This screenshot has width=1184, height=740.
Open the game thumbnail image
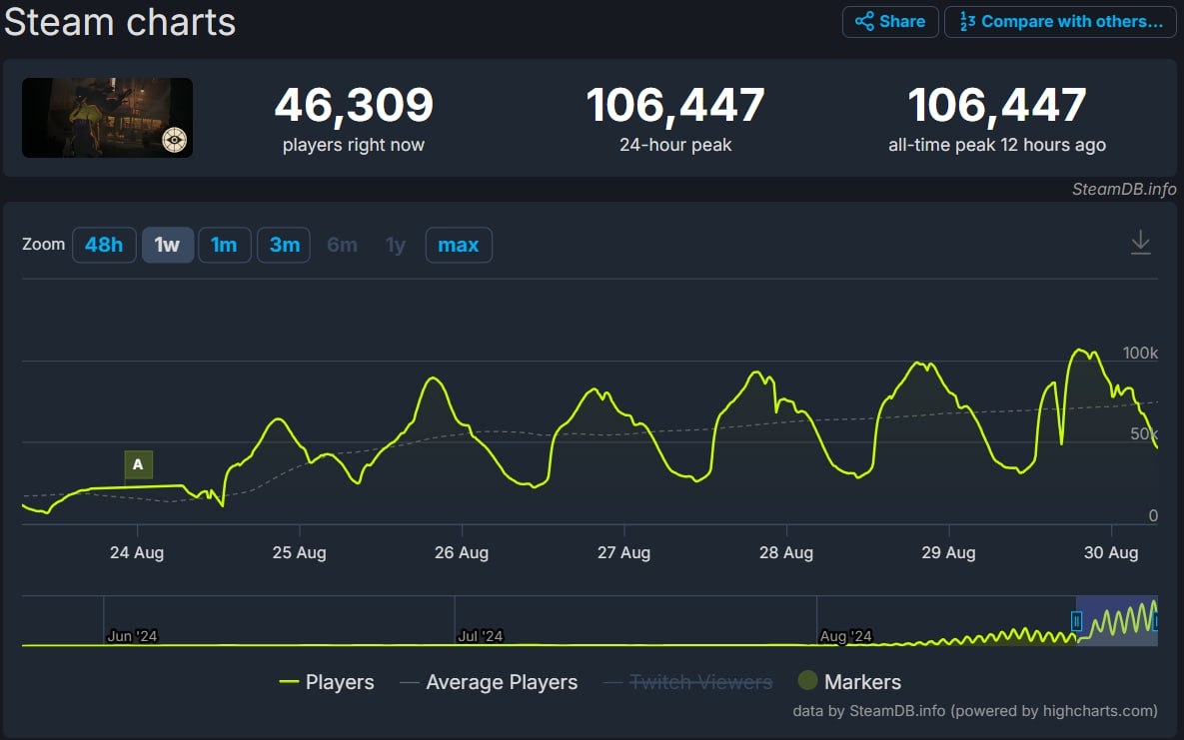108,118
